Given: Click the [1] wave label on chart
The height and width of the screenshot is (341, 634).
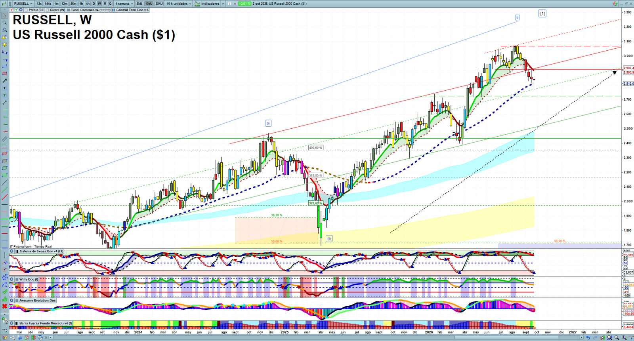Looking at the screenshot, I should [x=542, y=13].
